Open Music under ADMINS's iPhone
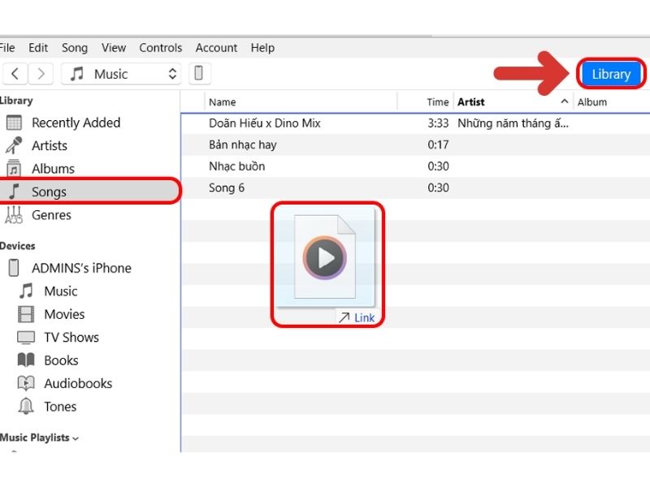 point(60,291)
